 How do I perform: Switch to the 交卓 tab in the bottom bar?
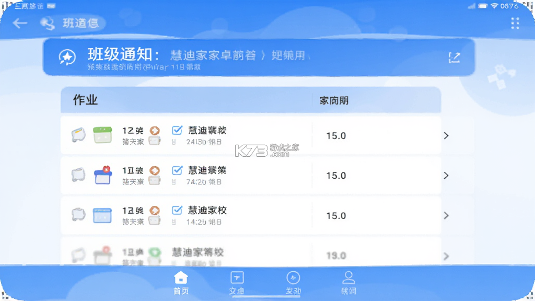(237, 283)
